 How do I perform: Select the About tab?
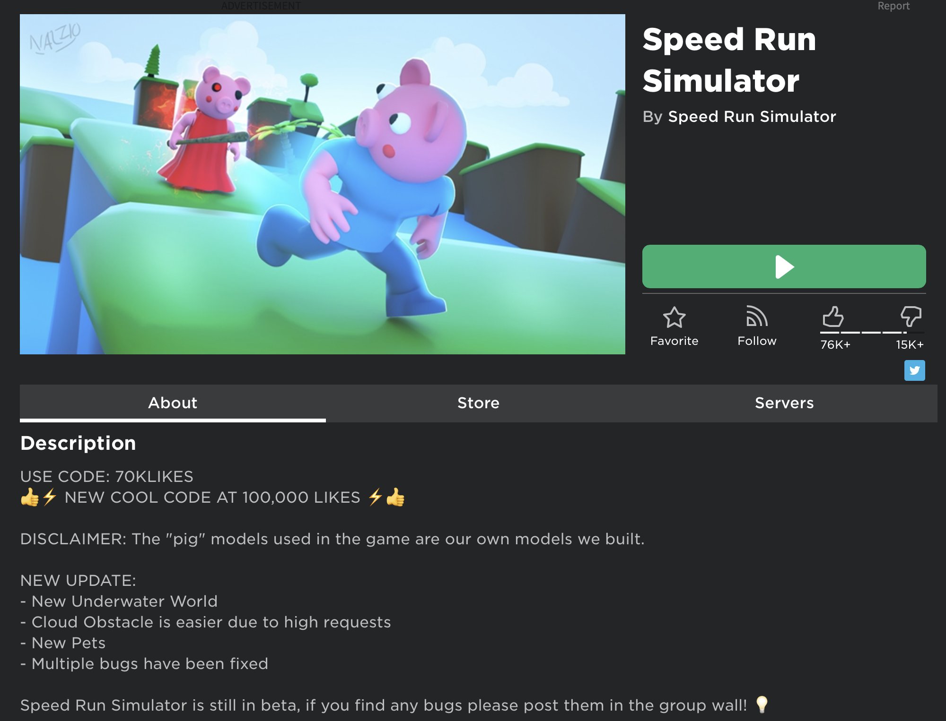tap(173, 403)
